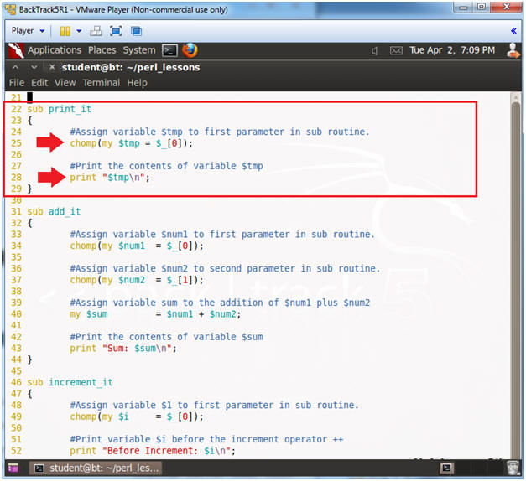
Task: Launch terminal from top panel icon
Action: tap(169, 50)
